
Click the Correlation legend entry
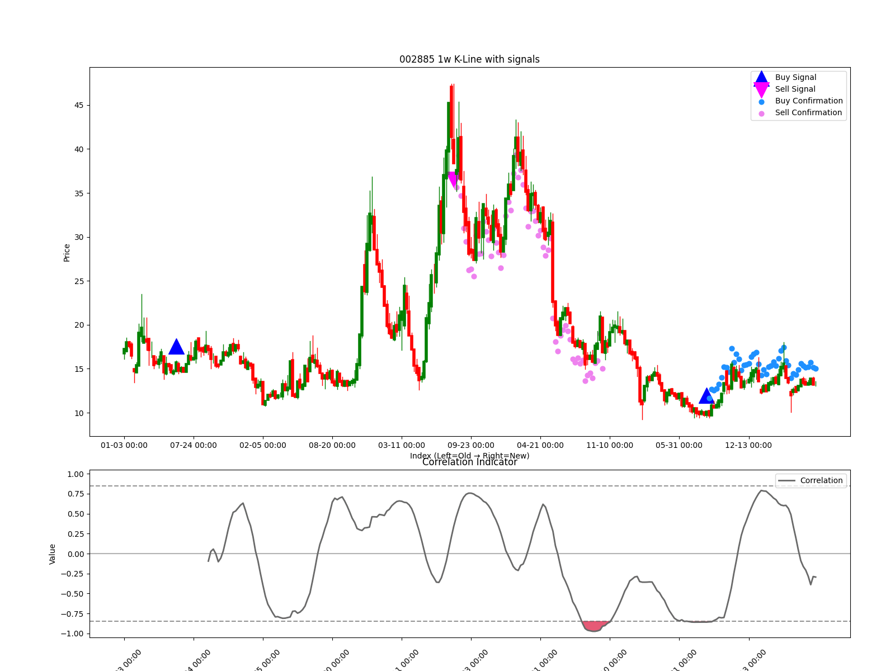click(x=811, y=480)
